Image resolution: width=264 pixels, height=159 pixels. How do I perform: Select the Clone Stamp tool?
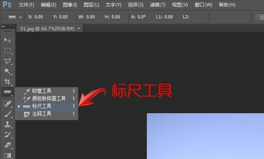point(7,124)
